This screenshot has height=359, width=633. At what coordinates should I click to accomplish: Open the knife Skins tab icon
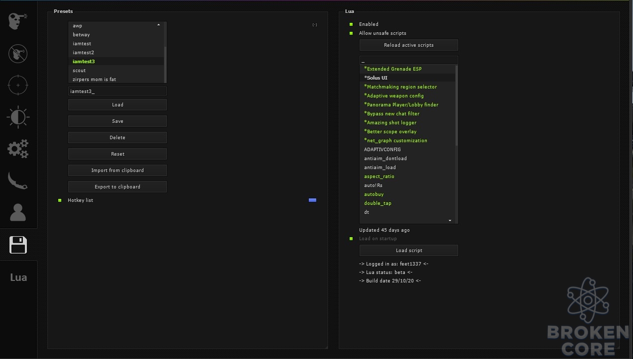tap(18, 180)
